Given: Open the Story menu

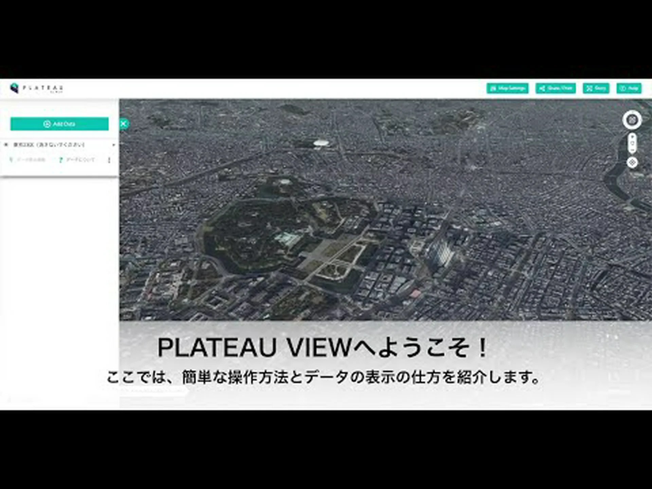Looking at the screenshot, I should click(596, 88).
